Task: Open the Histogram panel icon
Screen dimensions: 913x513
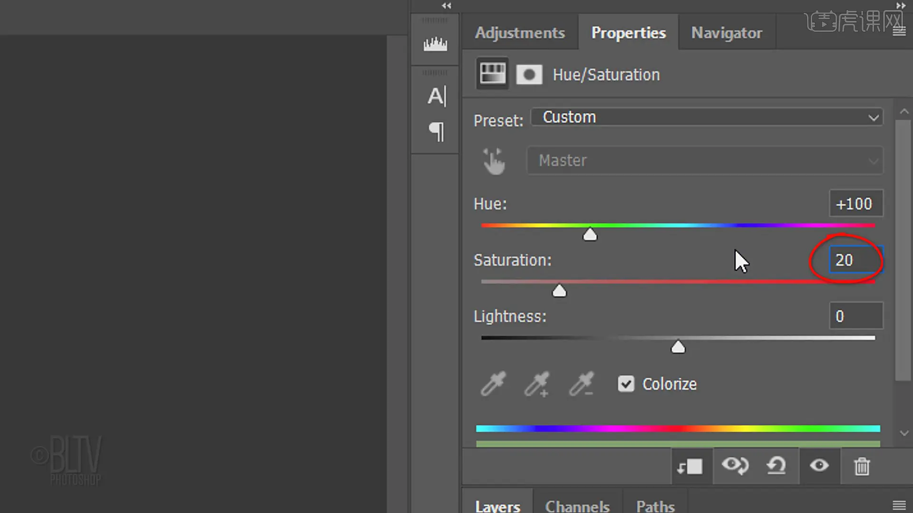Action: pos(435,45)
